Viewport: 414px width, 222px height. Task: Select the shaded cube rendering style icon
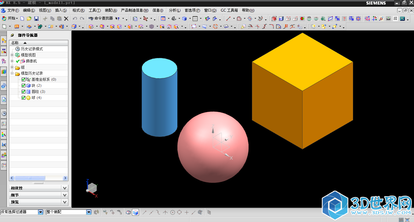(184, 19)
